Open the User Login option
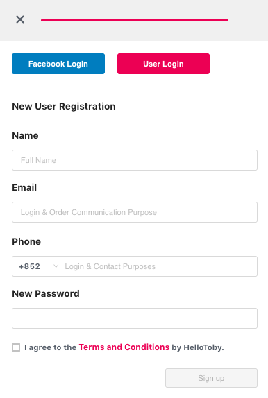Viewport: 268px width, 398px height. pos(163,64)
